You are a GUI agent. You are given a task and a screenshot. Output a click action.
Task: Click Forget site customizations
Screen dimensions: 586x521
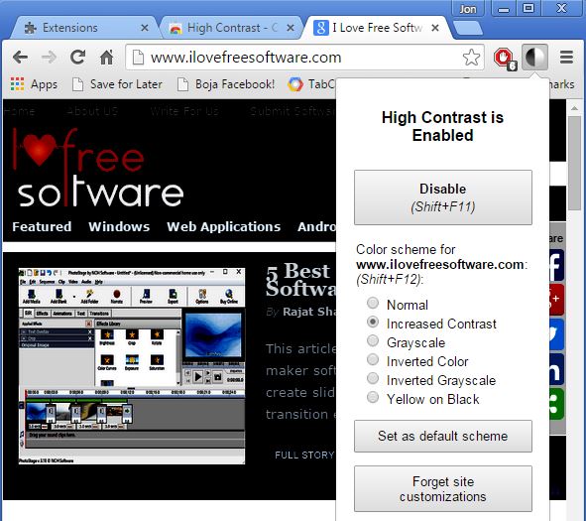pos(443,489)
